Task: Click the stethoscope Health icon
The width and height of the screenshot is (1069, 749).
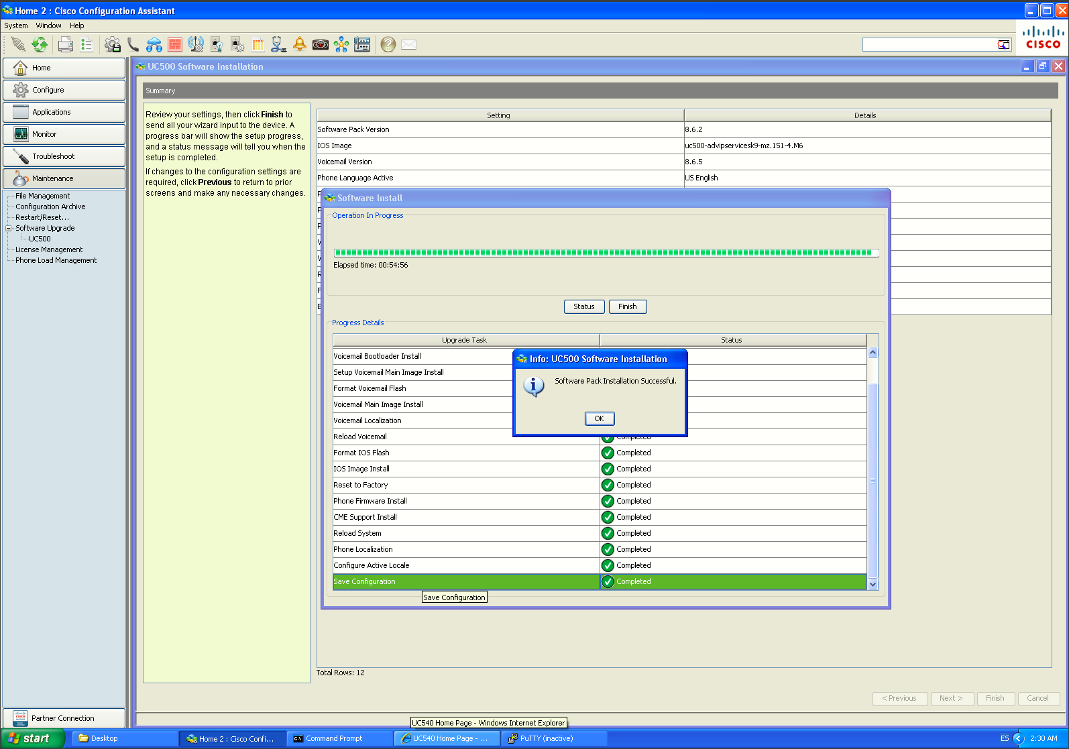Action: click(x=279, y=44)
